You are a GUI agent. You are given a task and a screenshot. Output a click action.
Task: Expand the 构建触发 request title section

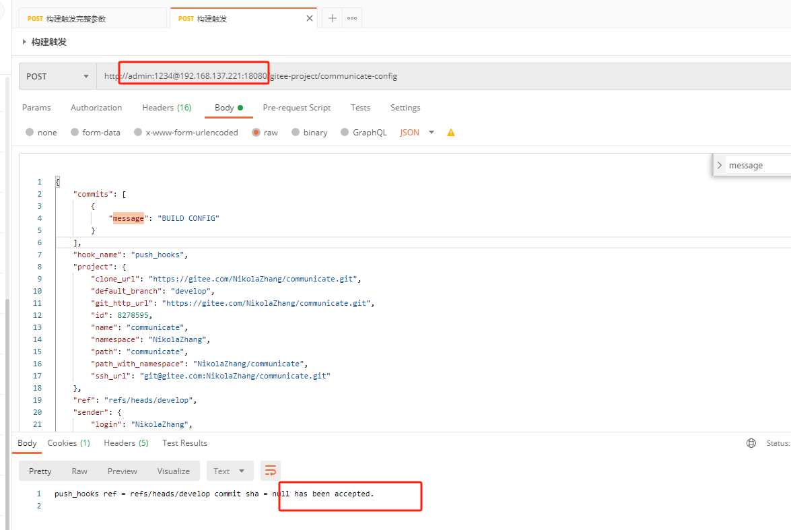pyautogui.click(x=25, y=42)
